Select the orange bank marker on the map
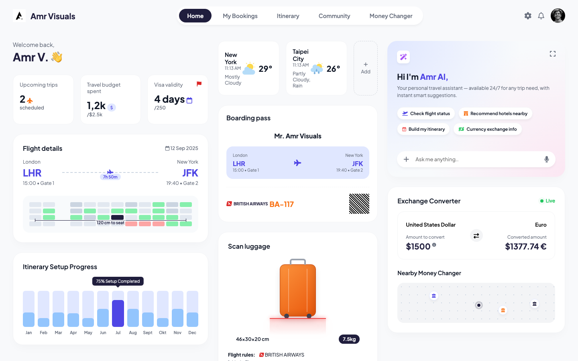This screenshot has width=578, height=361. (x=503, y=310)
